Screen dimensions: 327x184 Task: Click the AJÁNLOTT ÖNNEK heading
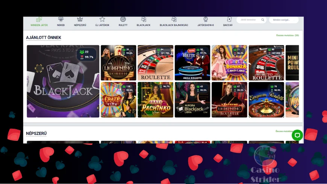[x=43, y=38]
